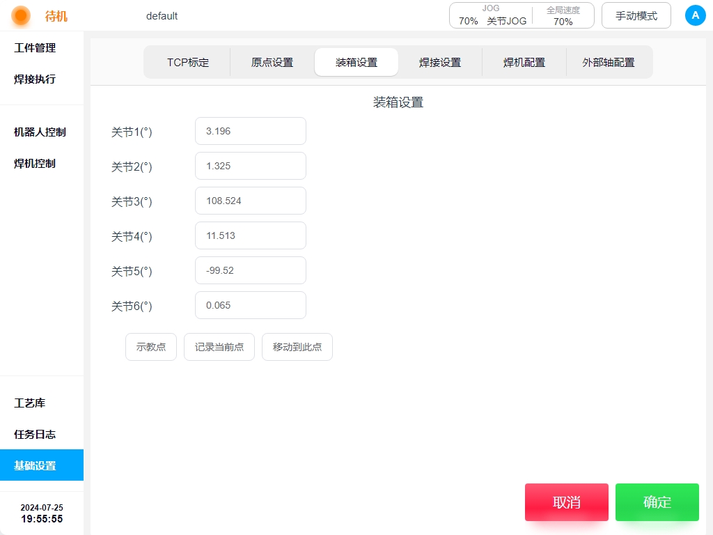Open 焊接执行 in the sidebar

pos(35,79)
